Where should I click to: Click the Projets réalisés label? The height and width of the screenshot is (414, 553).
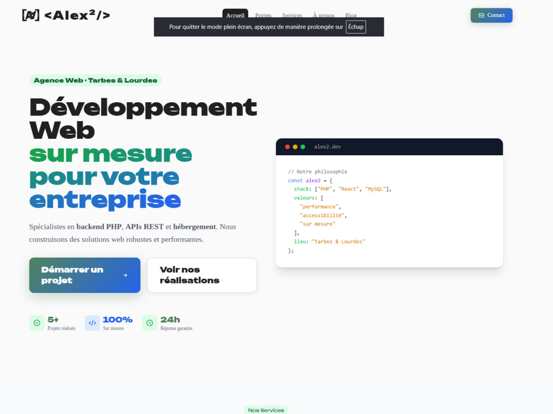pyautogui.click(x=61, y=328)
